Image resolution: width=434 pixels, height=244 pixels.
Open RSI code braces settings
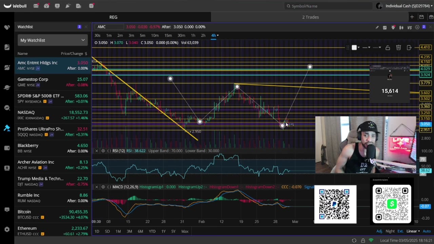tap(109, 151)
